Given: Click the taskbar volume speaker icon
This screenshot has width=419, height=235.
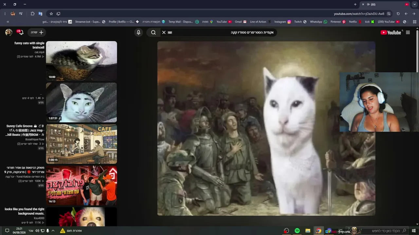Looking at the screenshot, I should pos(37,231).
